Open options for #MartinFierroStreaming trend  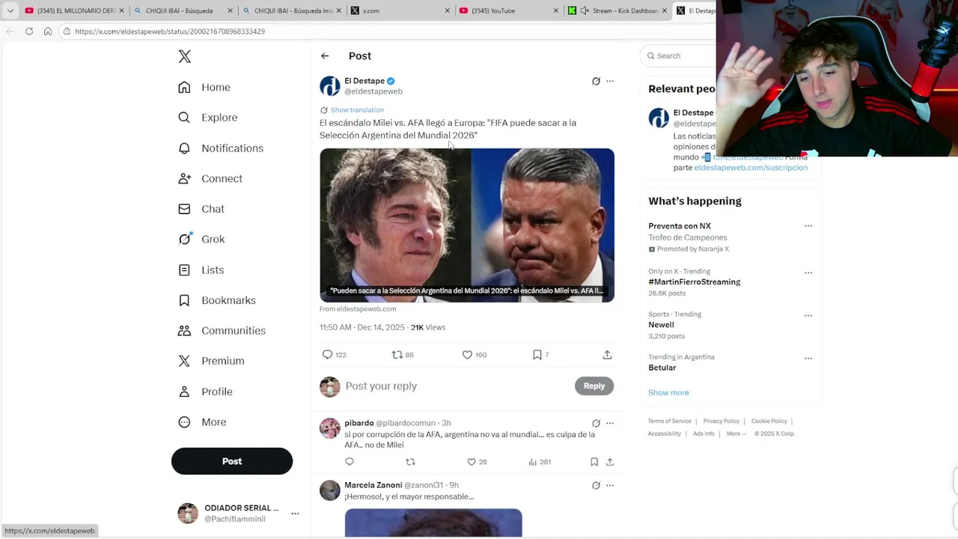[x=808, y=273]
